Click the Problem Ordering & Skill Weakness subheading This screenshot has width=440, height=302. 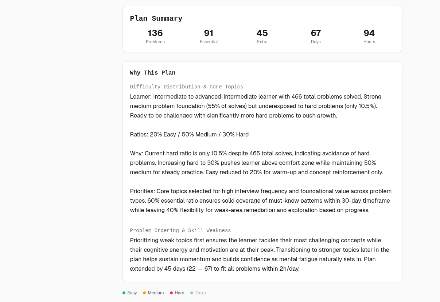(x=180, y=231)
